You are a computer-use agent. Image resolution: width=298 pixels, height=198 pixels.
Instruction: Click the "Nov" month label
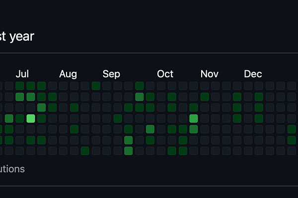click(210, 74)
